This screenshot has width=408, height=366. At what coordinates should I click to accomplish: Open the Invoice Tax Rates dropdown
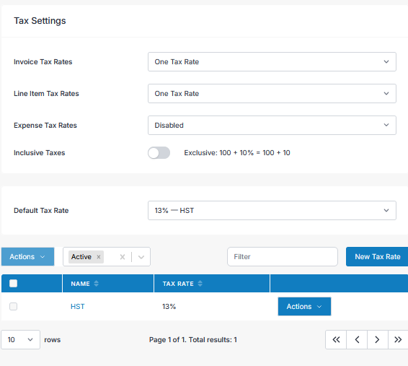(272, 62)
